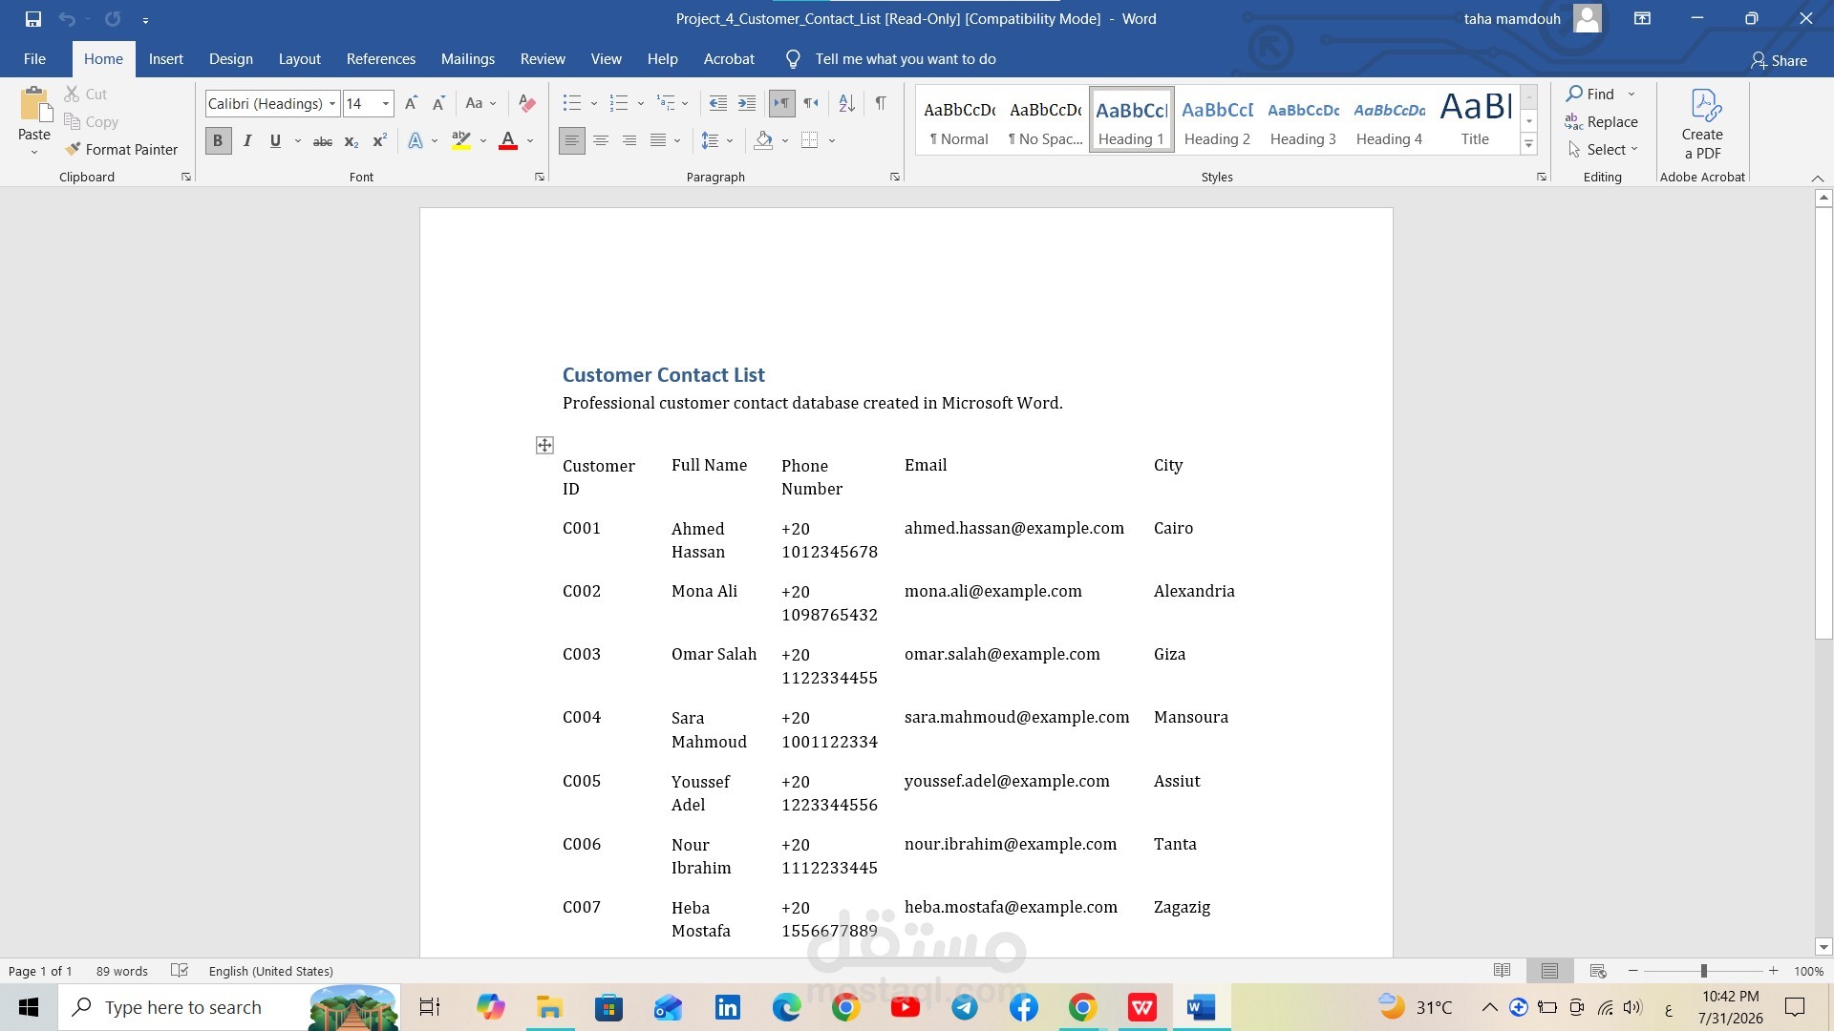
Task: Select the Format Painter tool
Action: click(x=121, y=150)
